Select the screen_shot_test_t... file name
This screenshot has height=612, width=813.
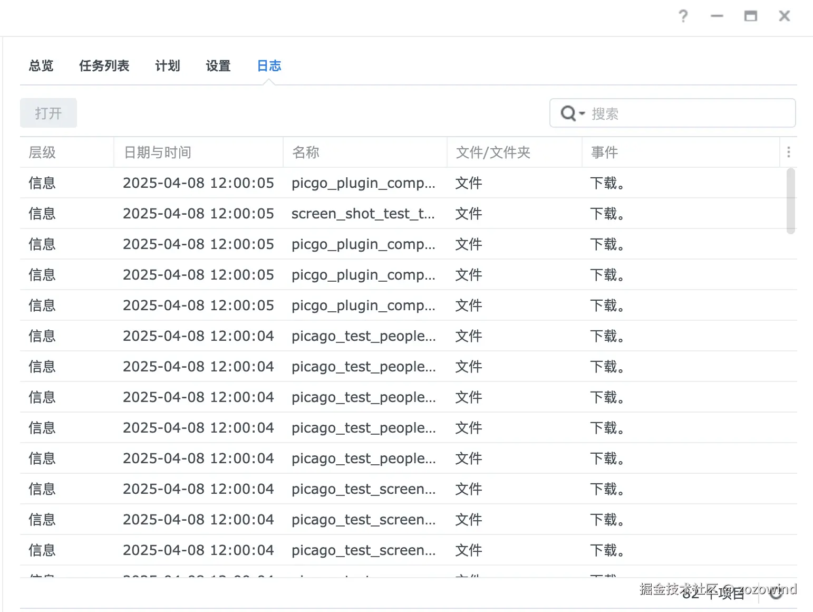363,214
